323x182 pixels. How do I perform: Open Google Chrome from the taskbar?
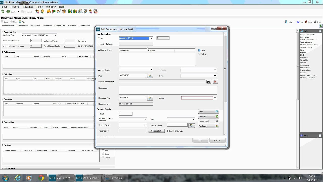coord(41,178)
